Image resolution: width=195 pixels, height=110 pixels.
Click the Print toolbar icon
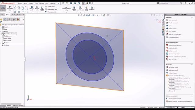[75, 3]
